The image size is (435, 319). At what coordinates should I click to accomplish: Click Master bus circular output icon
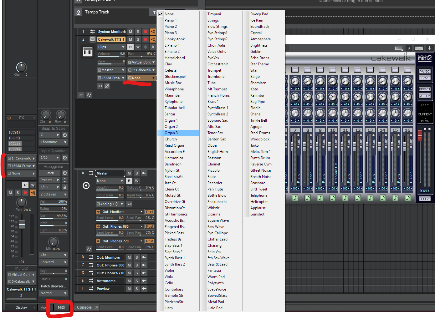tap(86, 186)
